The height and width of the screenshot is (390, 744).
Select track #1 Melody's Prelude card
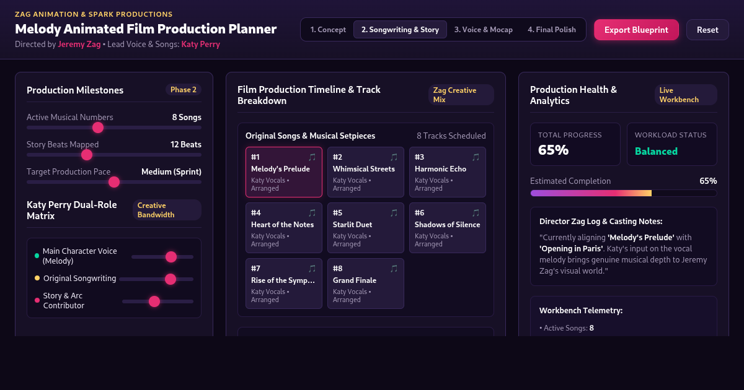click(x=284, y=172)
